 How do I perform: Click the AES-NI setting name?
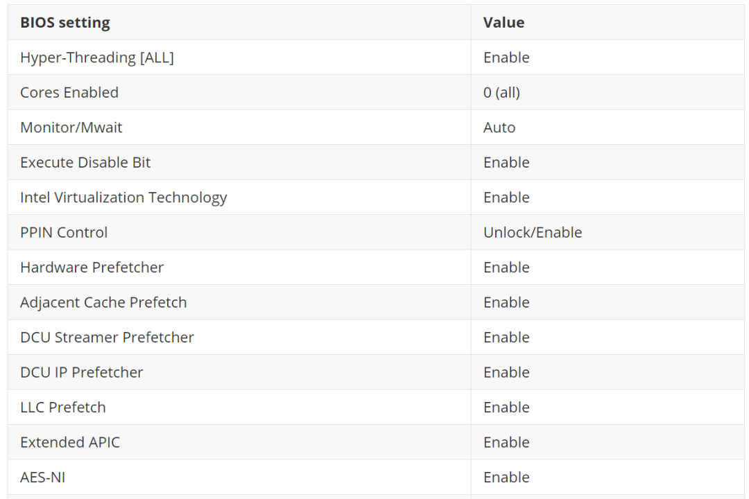pyautogui.click(x=43, y=478)
